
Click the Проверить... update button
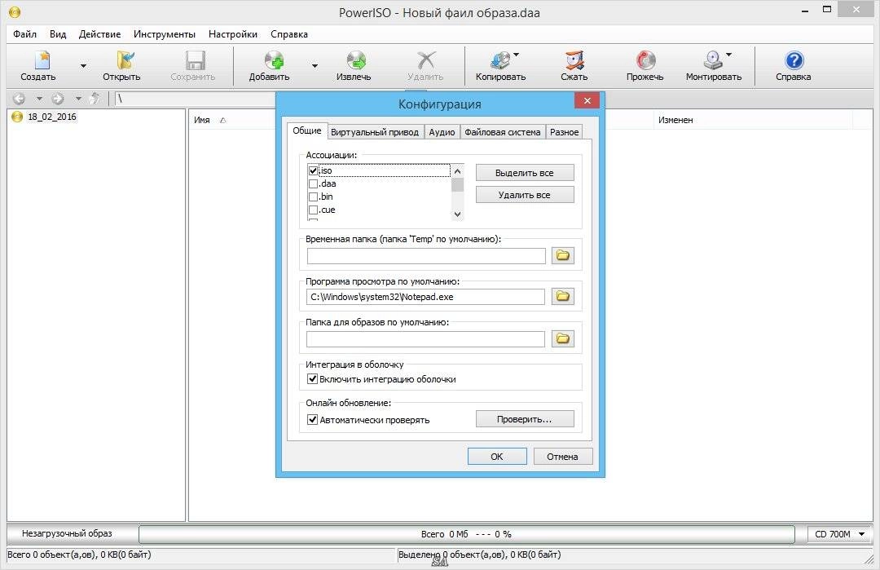coord(525,419)
